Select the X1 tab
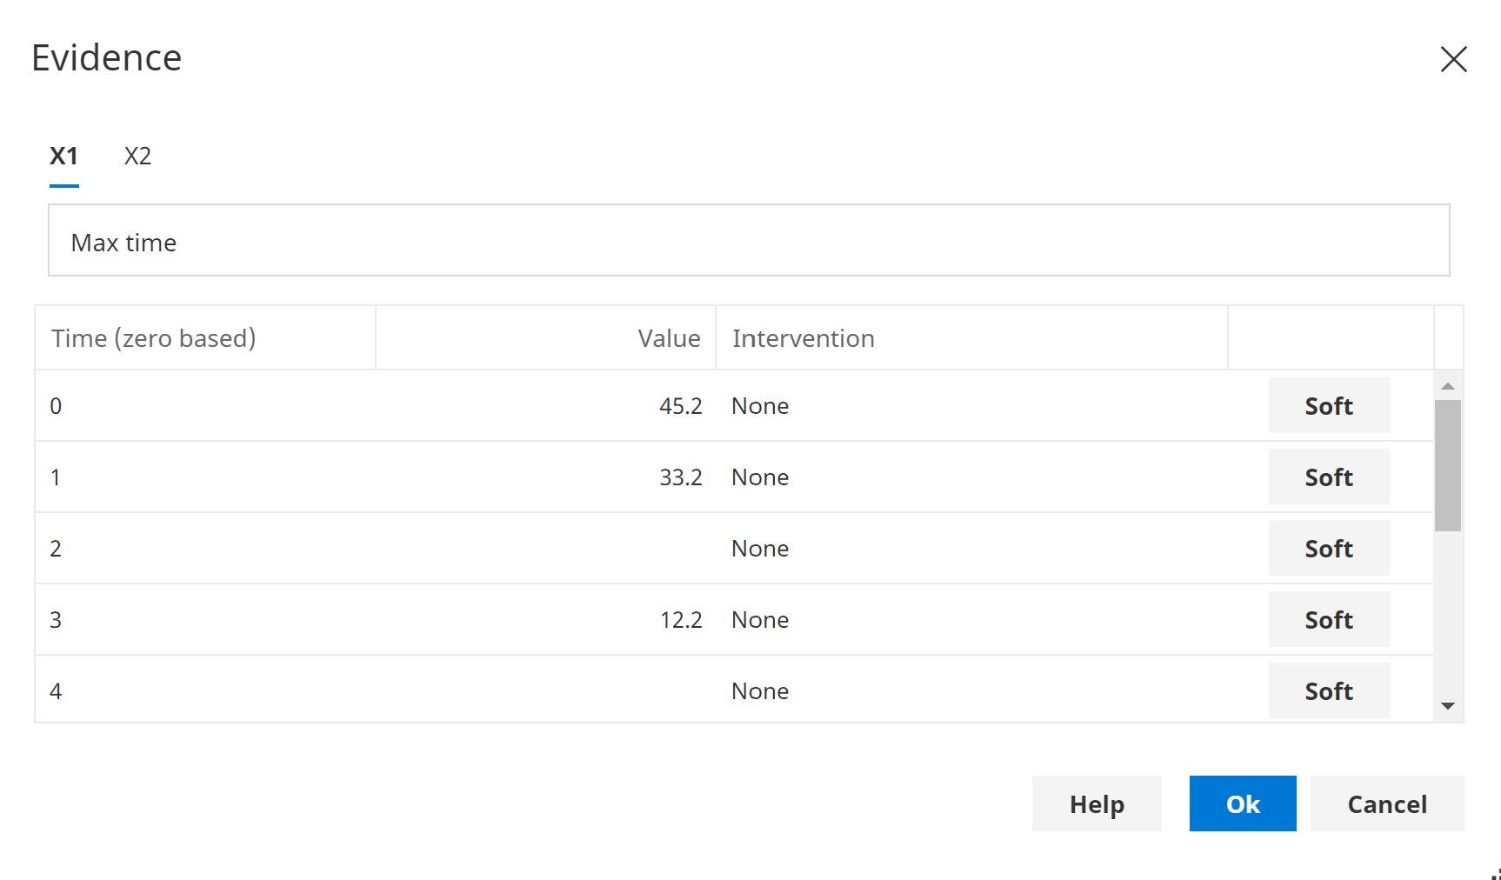1501x880 pixels. click(63, 157)
